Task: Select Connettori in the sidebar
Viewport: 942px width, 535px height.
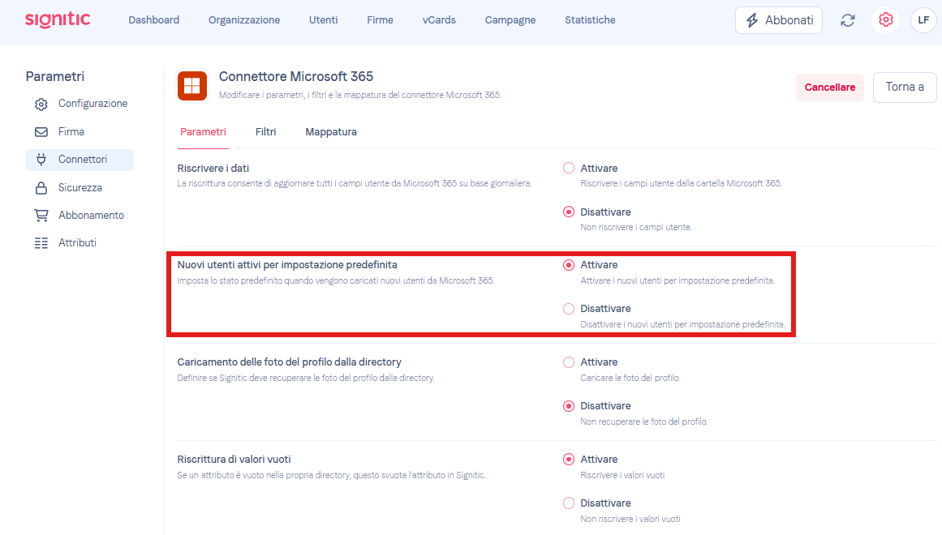Action: click(80, 160)
